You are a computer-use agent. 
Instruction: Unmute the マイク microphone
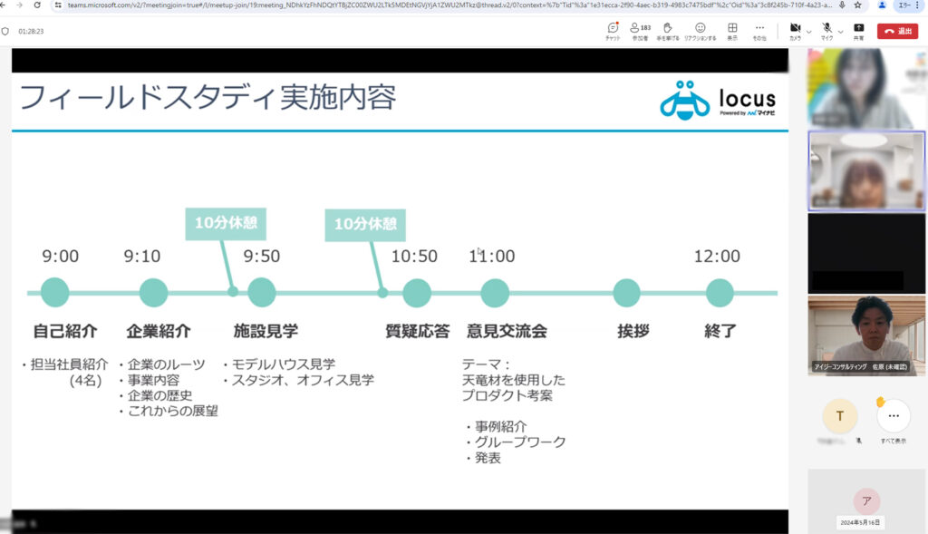click(x=826, y=28)
